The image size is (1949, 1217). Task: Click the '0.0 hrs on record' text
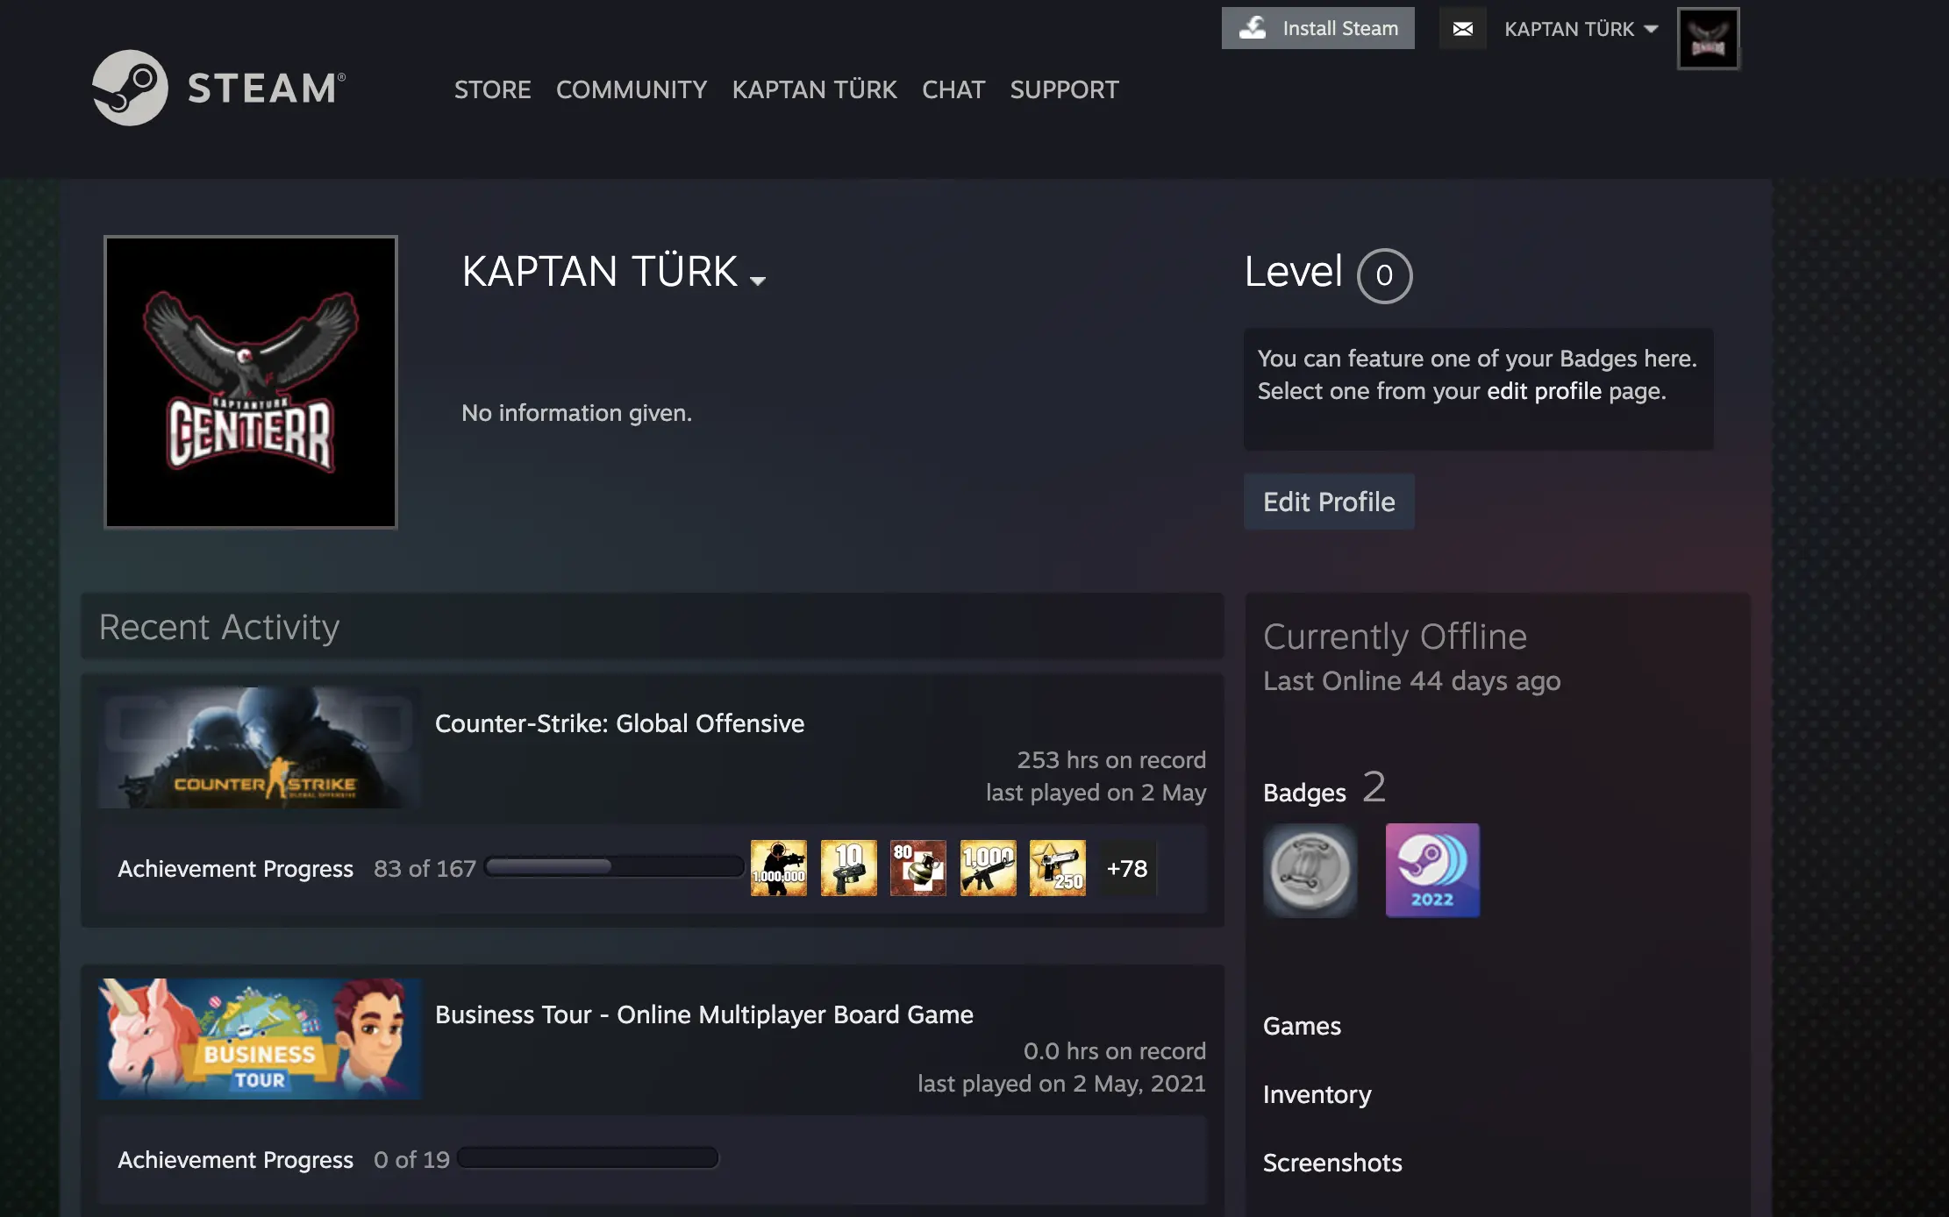1115,1051
